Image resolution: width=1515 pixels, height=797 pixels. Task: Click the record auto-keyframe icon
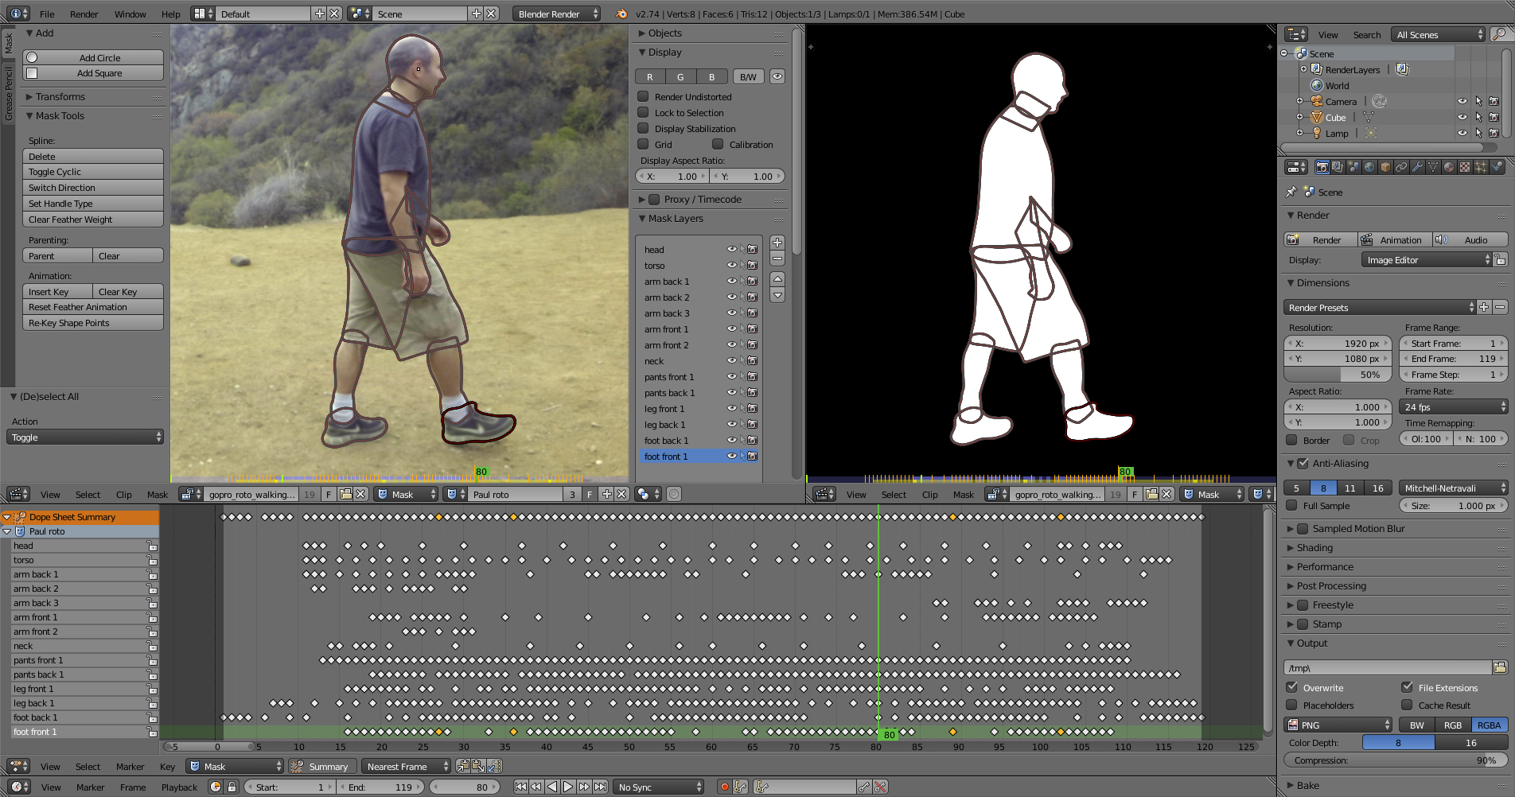(x=724, y=787)
